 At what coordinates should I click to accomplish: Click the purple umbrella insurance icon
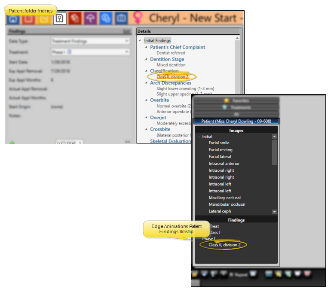click(90, 18)
